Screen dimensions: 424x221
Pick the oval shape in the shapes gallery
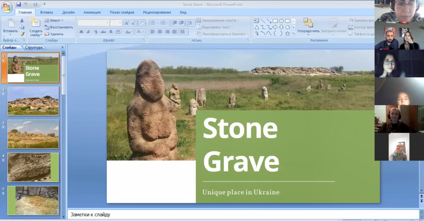(x=281, y=21)
